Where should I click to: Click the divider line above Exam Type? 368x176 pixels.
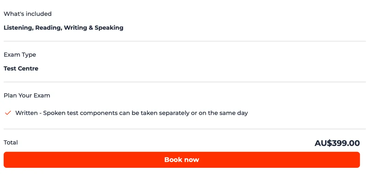pyautogui.click(x=184, y=41)
